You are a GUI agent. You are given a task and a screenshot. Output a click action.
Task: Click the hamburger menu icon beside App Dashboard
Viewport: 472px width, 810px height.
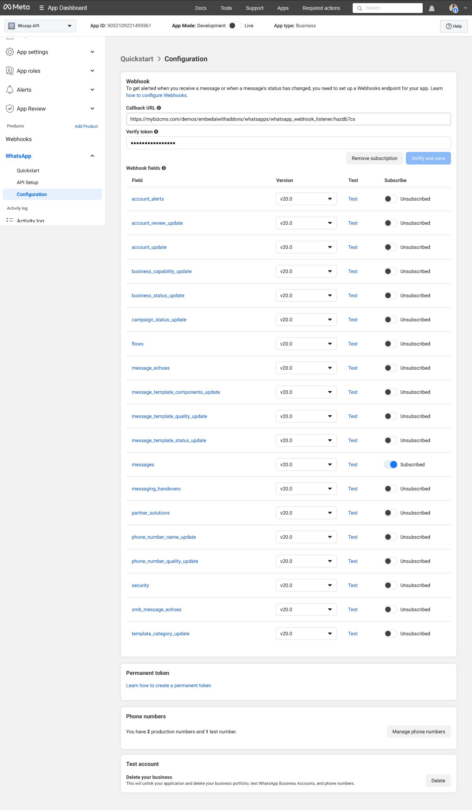(x=42, y=8)
